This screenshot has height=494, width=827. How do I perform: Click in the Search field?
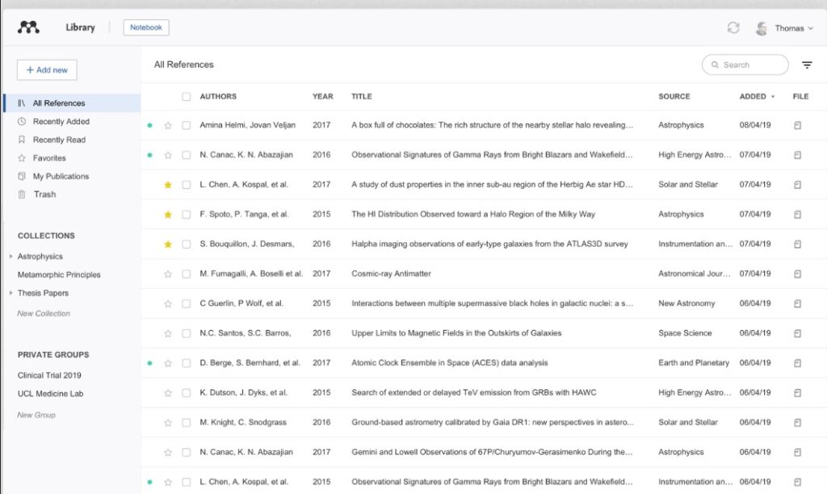coord(746,65)
